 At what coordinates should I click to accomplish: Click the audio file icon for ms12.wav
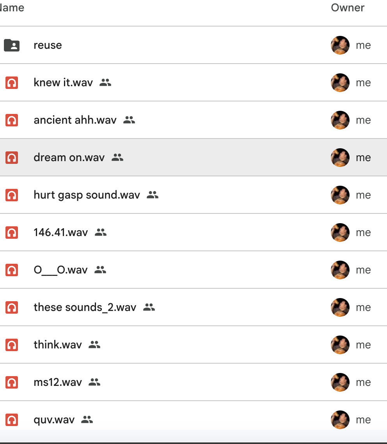click(x=12, y=382)
